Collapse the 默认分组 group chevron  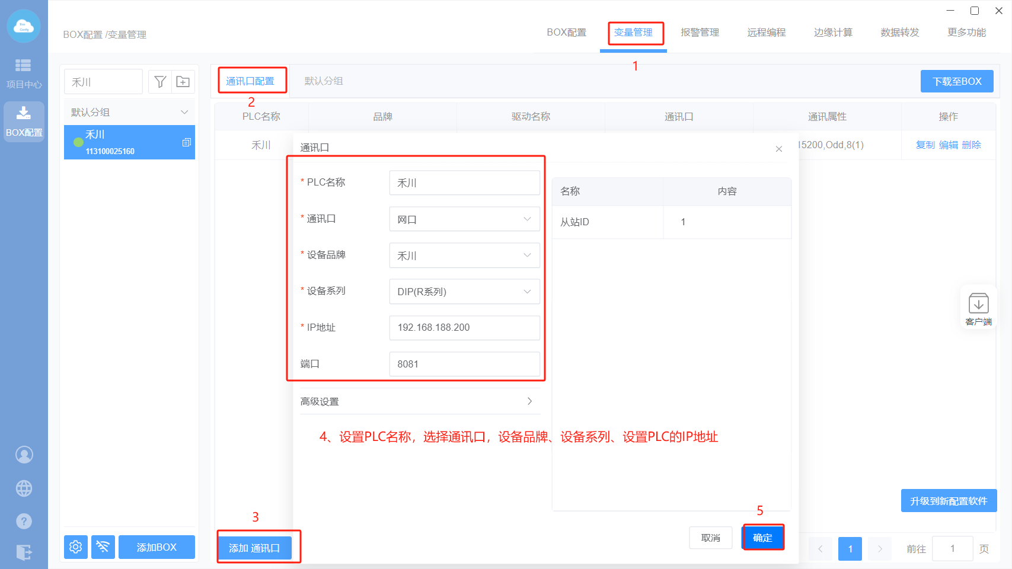pos(184,112)
